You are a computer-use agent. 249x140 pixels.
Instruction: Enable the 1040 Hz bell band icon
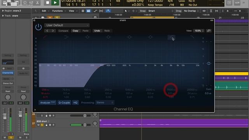[130, 37]
